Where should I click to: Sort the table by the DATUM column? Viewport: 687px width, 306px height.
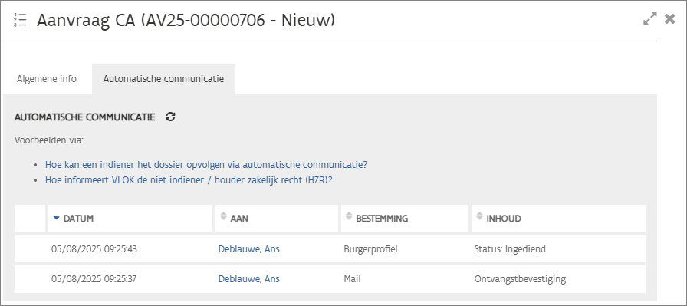(130, 219)
